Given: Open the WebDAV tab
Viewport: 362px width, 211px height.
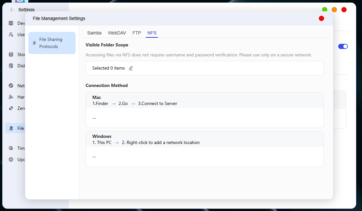Looking at the screenshot, I should pyautogui.click(x=117, y=33).
